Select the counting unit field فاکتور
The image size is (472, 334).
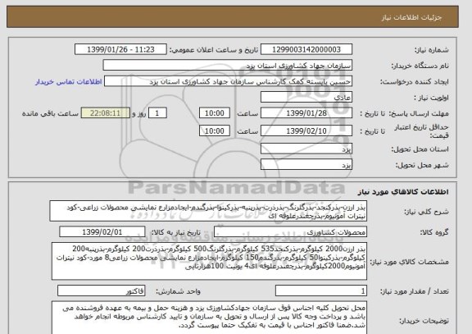(x=102, y=291)
